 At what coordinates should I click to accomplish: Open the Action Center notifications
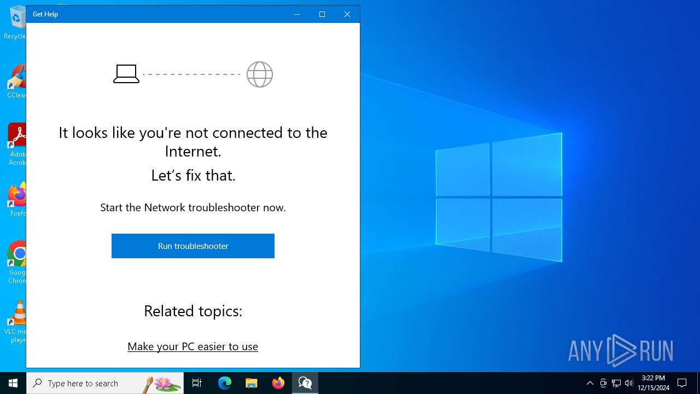(682, 383)
